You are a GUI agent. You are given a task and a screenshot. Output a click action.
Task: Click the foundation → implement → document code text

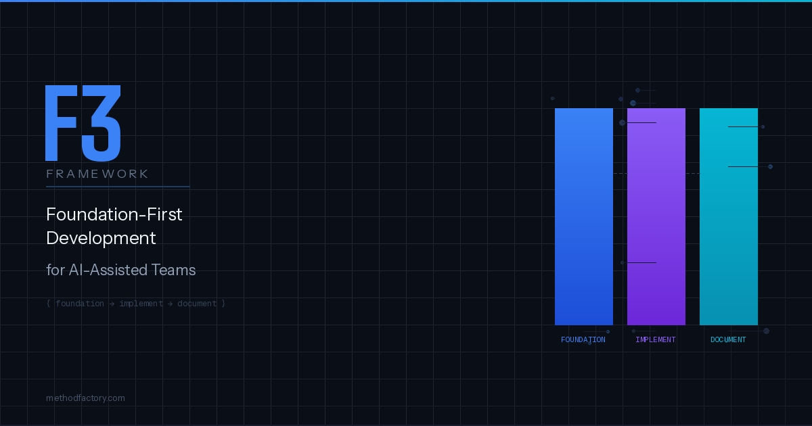[x=135, y=304]
